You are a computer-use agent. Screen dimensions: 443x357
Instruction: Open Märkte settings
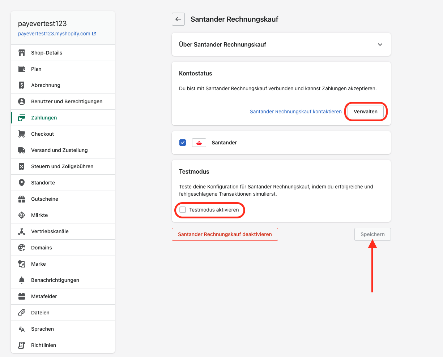[x=63, y=215]
